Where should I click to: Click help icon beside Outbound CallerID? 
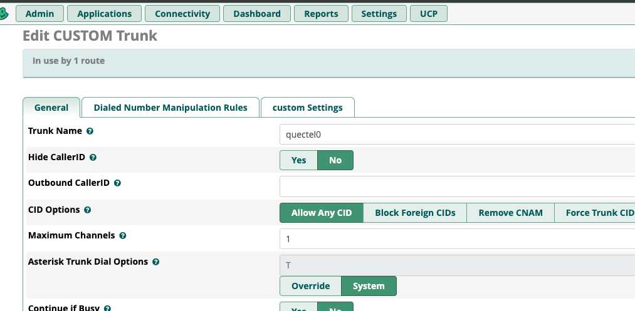[117, 183]
